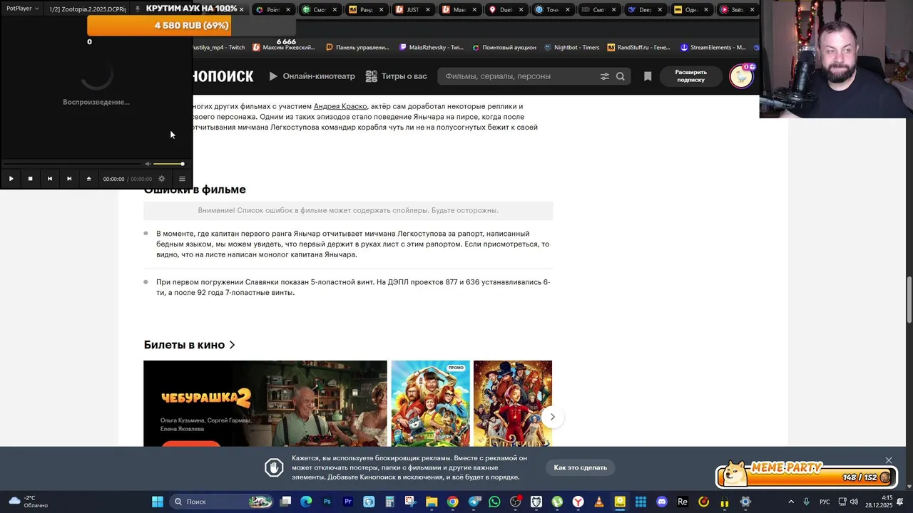The height and width of the screenshot is (513, 913).
Task: Open Discord from taskbar
Action: pos(662,502)
